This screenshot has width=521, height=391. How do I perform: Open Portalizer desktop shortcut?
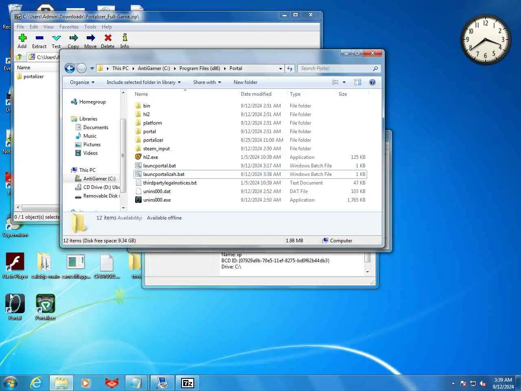45,307
